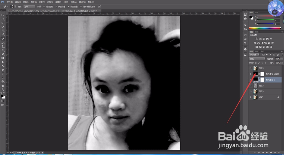Select the 近似匹配 type radio button
Screen dimensions: 284x155
point(44,7)
